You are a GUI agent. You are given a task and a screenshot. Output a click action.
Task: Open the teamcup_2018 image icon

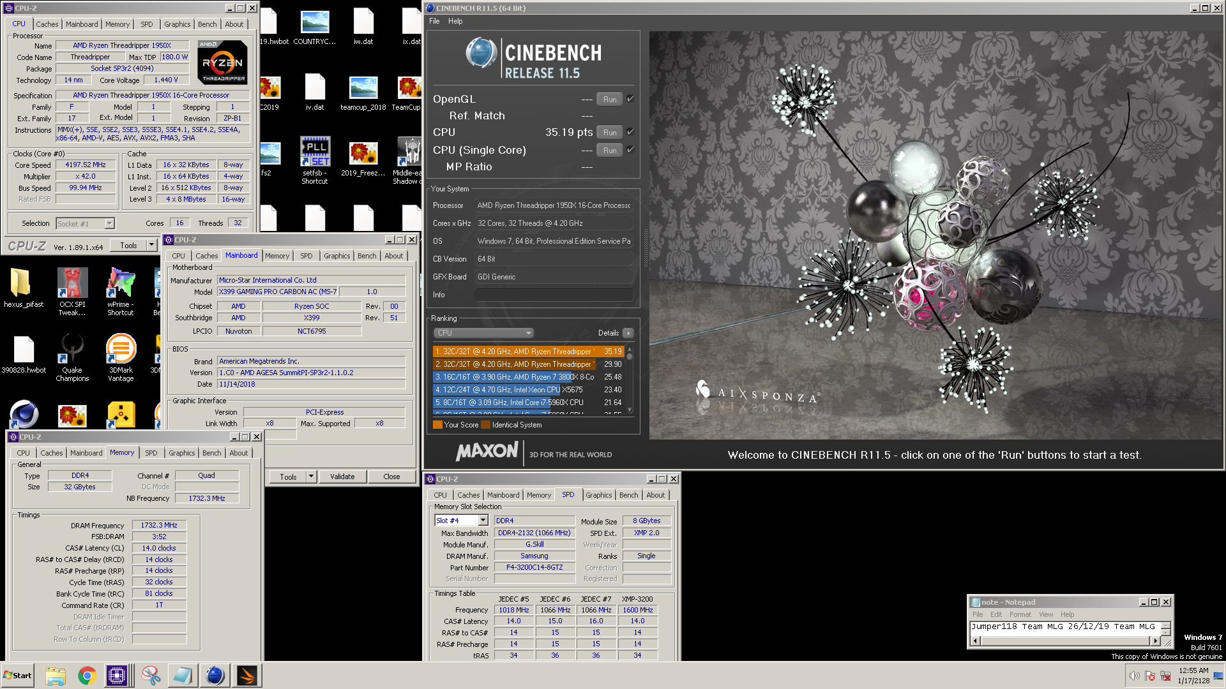pos(363,93)
